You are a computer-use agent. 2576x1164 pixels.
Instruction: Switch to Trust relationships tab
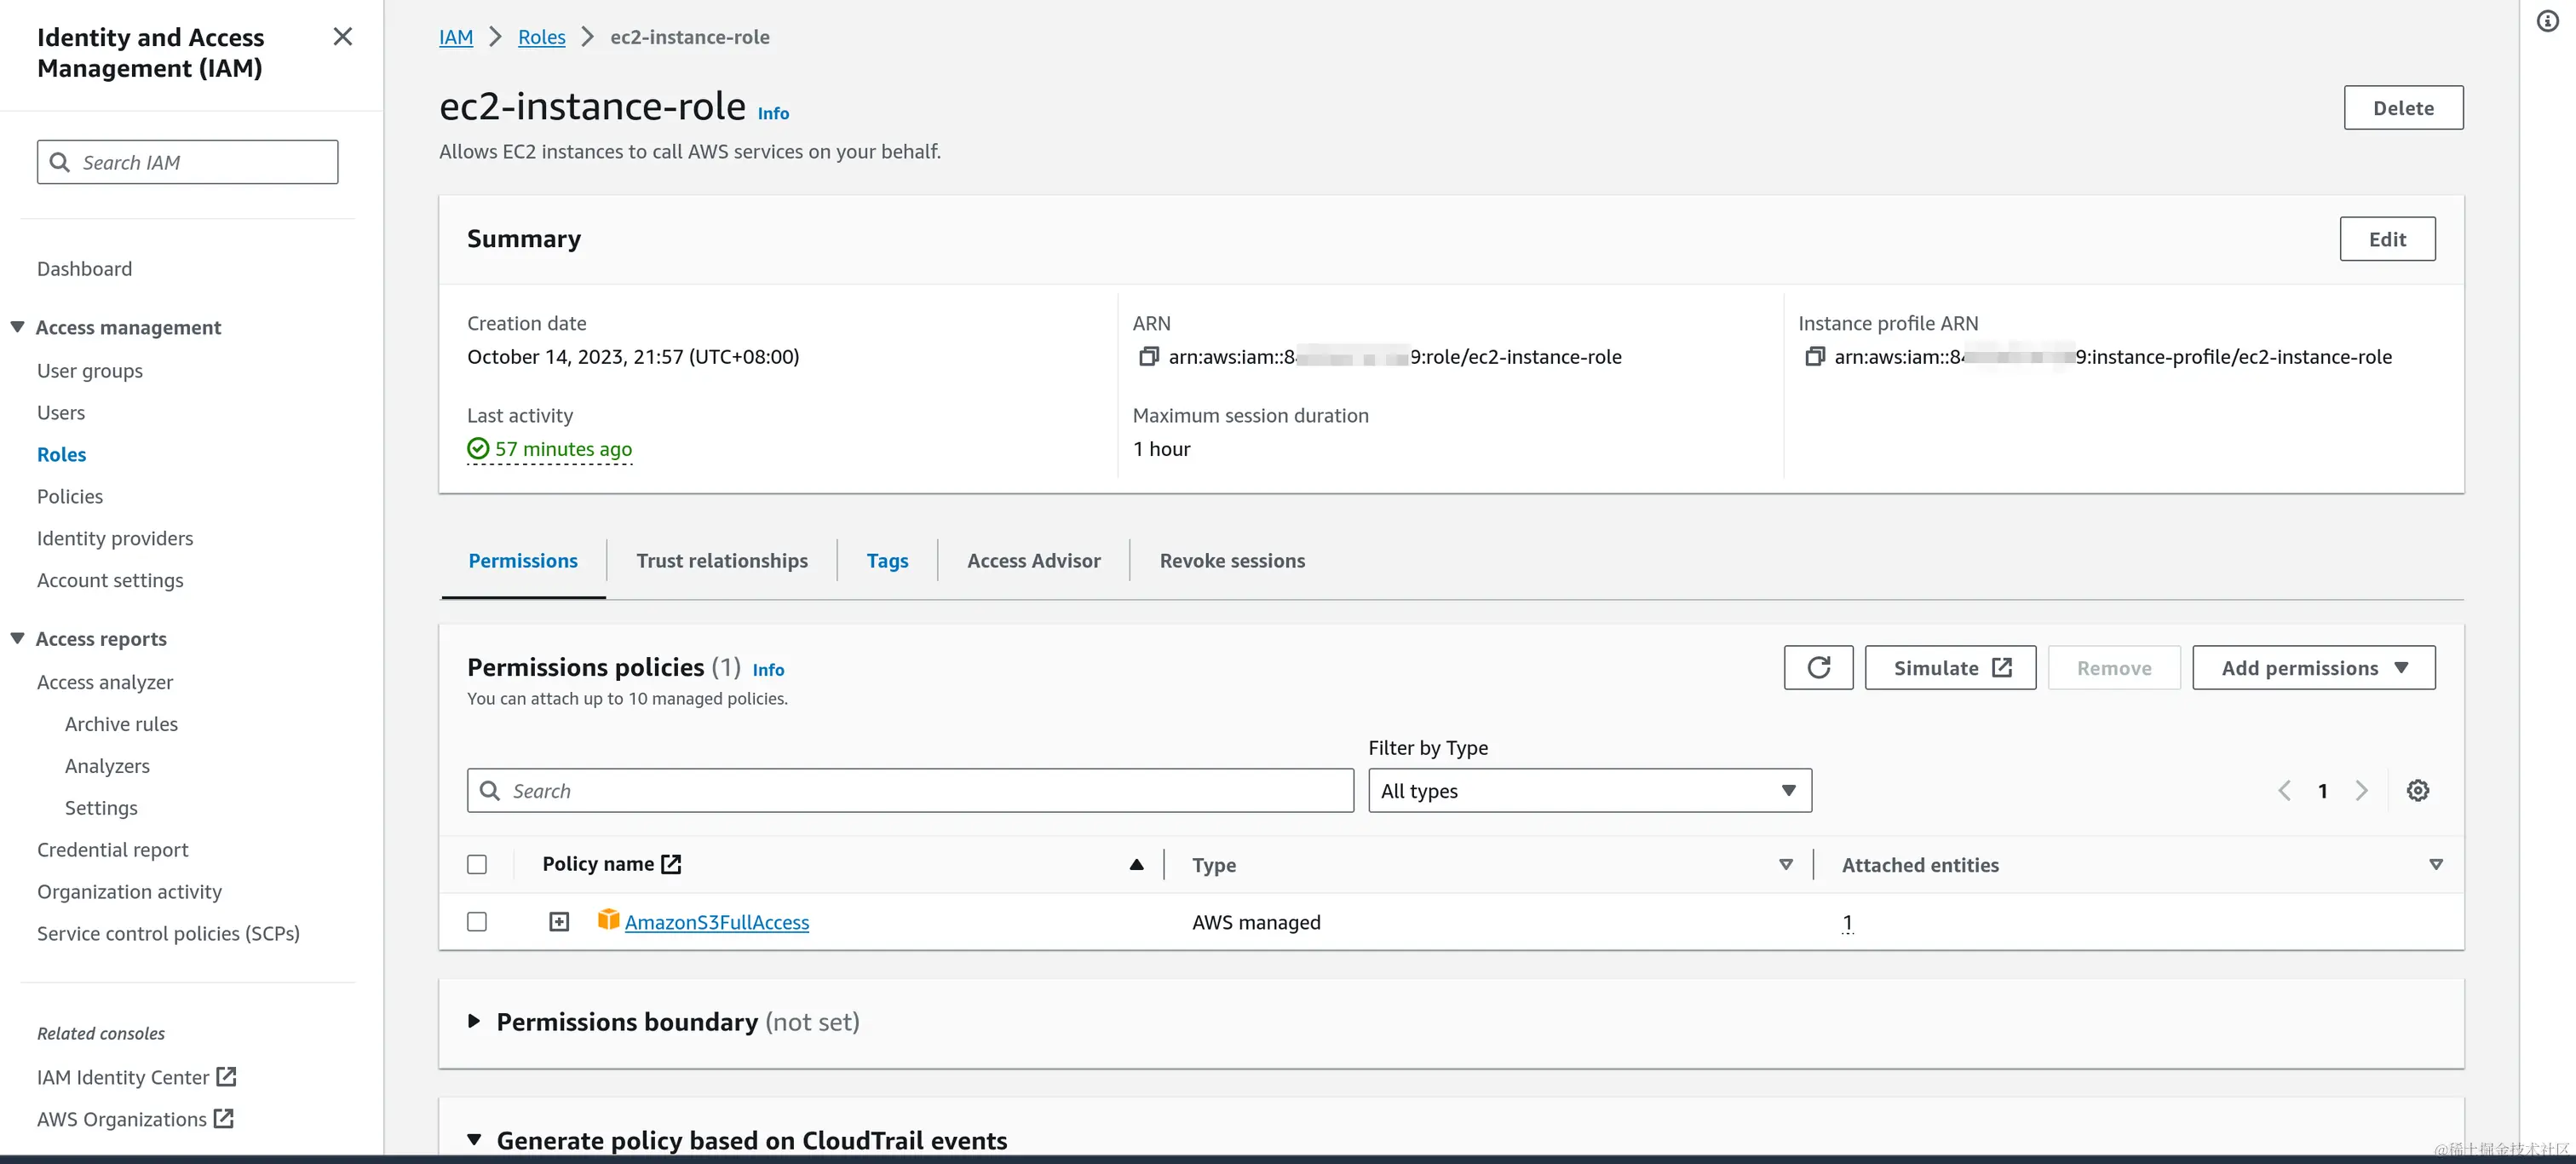tap(721, 561)
